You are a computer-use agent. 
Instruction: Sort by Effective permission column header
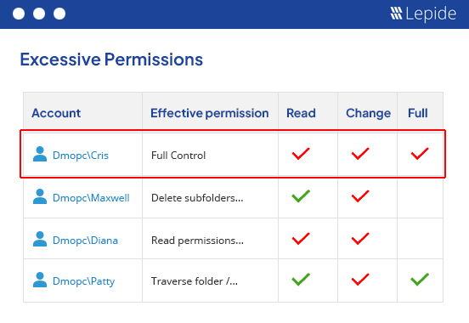click(x=209, y=113)
